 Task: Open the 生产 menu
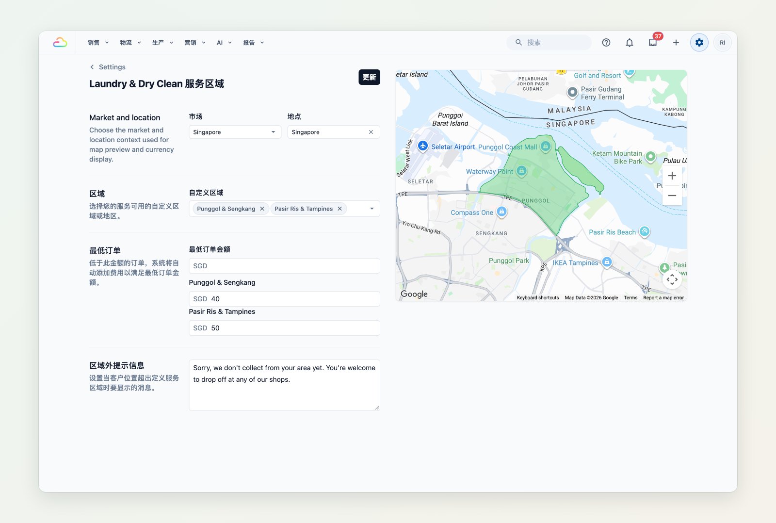click(x=162, y=43)
